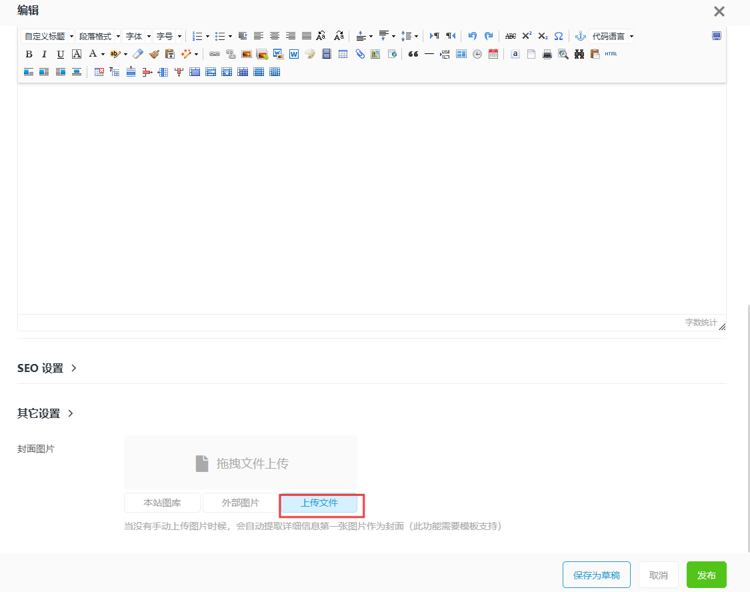Viewport: 750px width, 592px height.
Task: Click the anchor icon in the toolbar
Action: click(580, 36)
